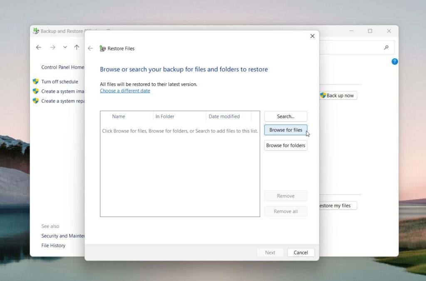Open the recent pages chevron dropdown
Image resolution: width=426 pixels, height=281 pixels.
pyautogui.click(x=65, y=47)
